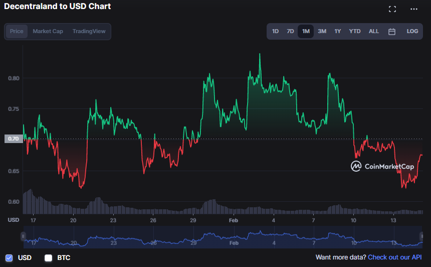Click the 10 x-axis date label
431x267 pixels.
pos(353,220)
